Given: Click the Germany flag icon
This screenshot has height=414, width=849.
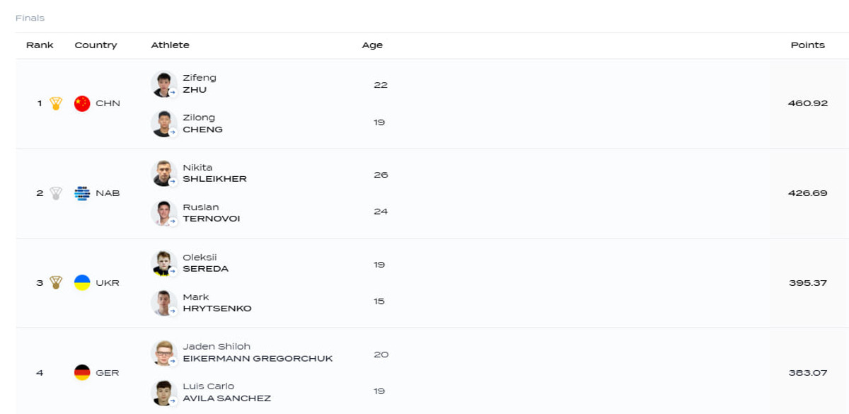Looking at the screenshot, I should point(82,372).
